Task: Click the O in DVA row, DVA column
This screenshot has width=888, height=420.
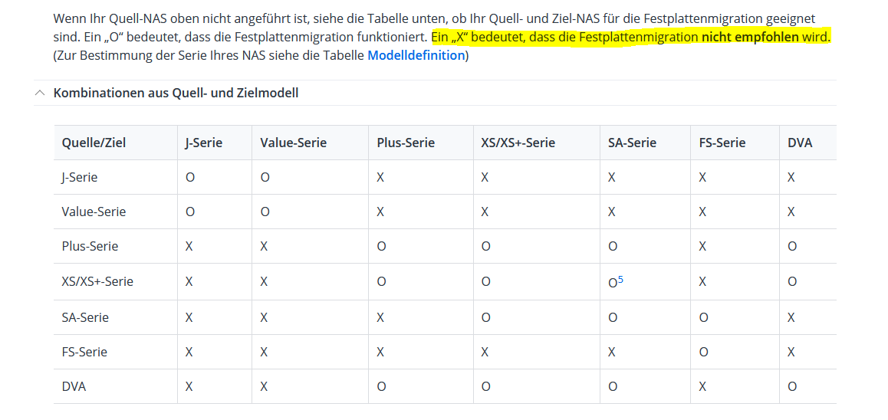Action: [792, 386]
